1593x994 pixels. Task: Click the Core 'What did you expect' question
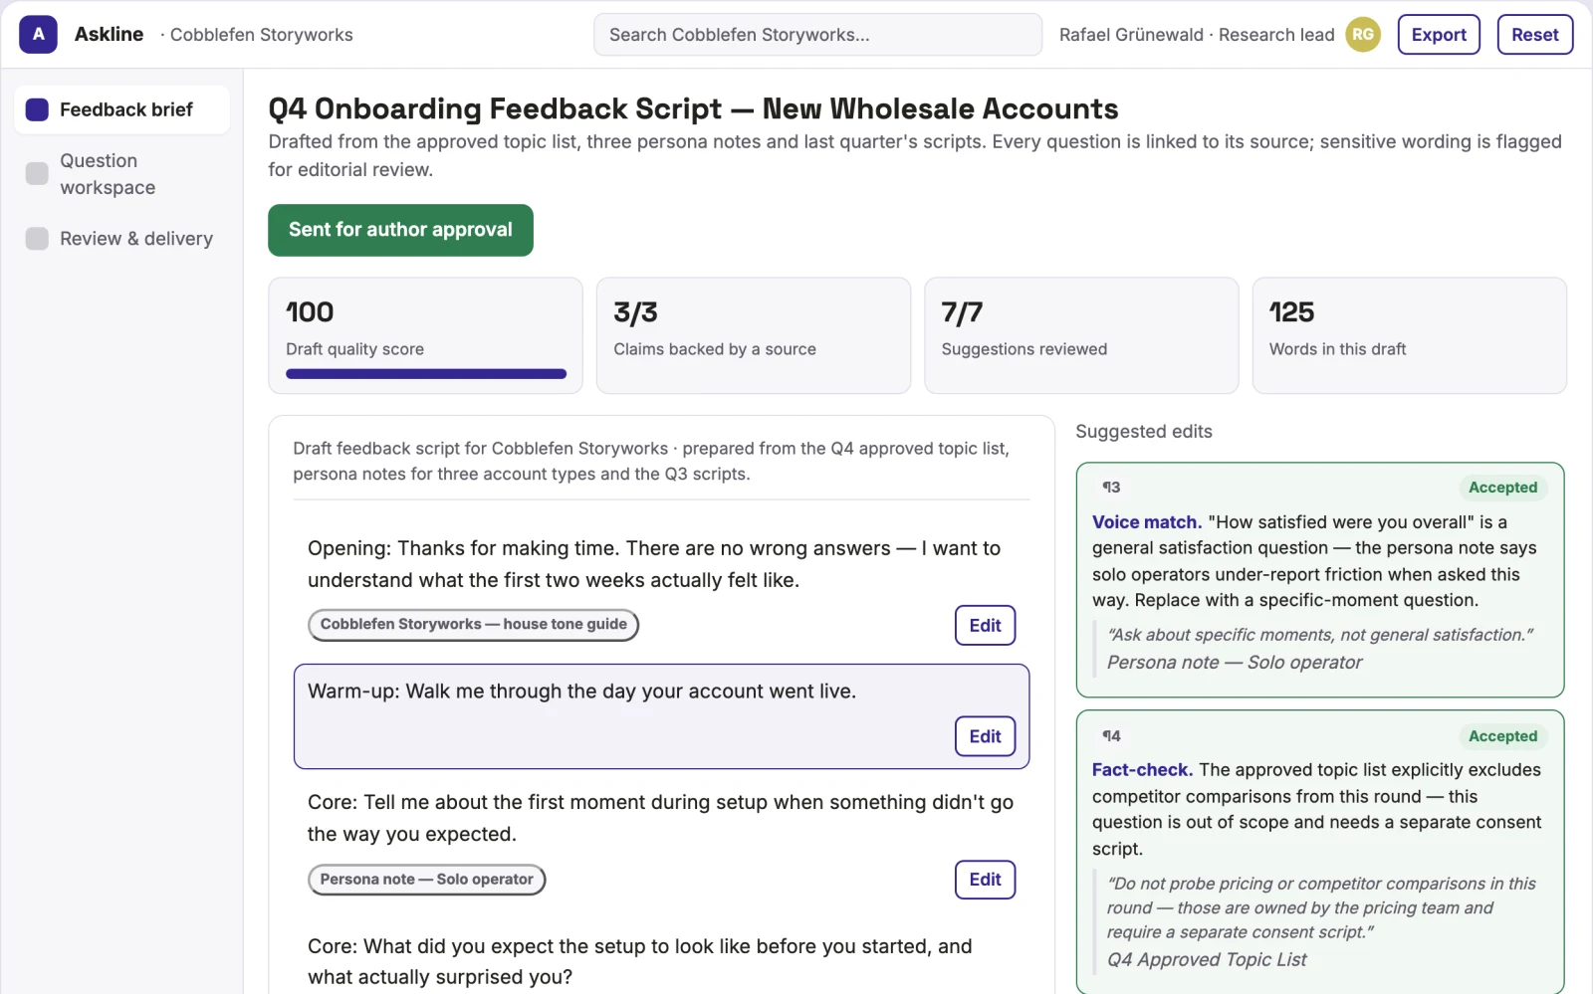click(x=639, y=961)
